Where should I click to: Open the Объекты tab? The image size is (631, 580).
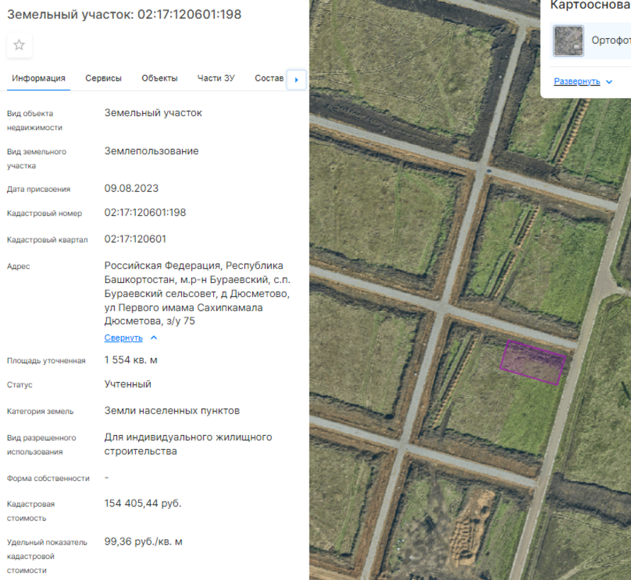pyautogui.click(x=159, y=79)
